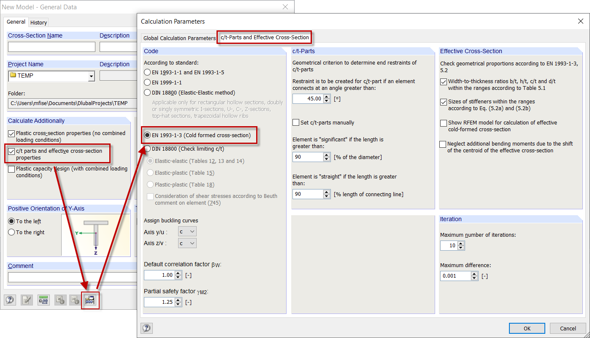Click the Assign buckling curves label
This screenshot has width=590, height=338.
(171, 220)
